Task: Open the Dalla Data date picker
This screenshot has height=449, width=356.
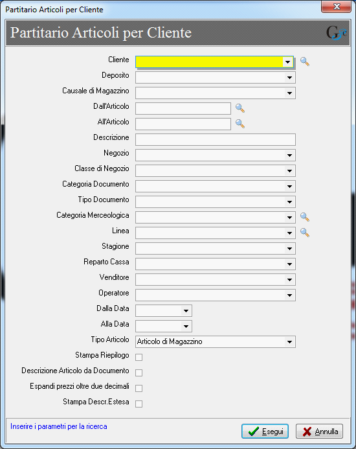Action: 186,311
